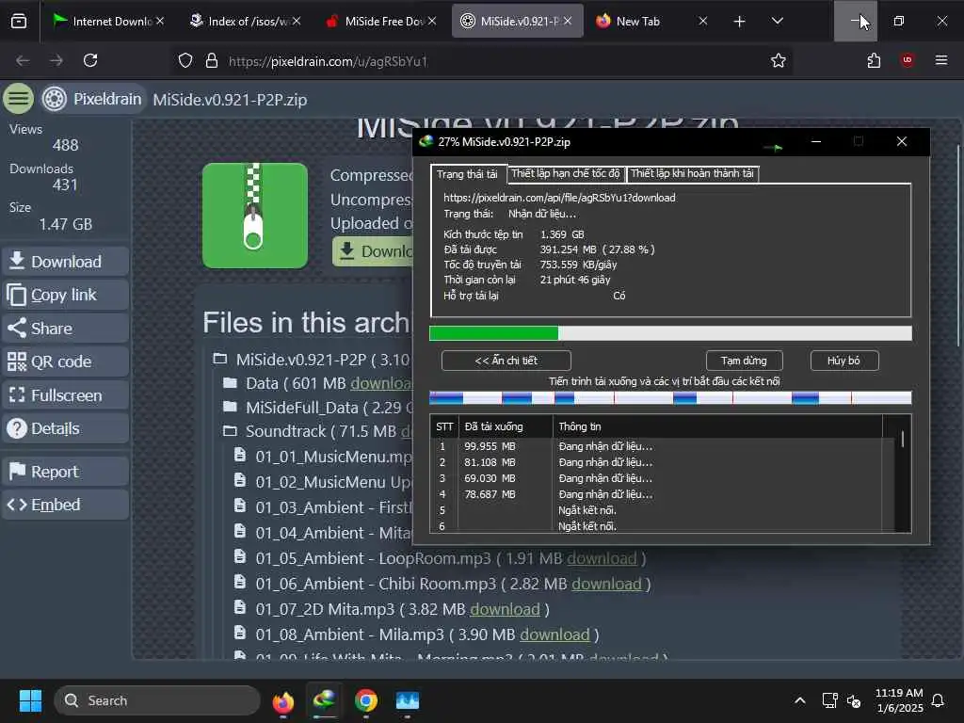Click the Tạm dừng pause button
The height and width of the screenshot is (723, 964).
744,361
